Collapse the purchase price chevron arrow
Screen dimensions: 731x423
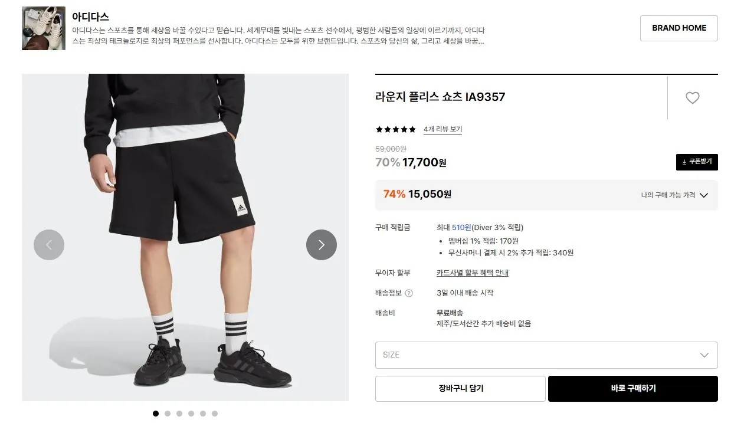(x=703, y=195)
